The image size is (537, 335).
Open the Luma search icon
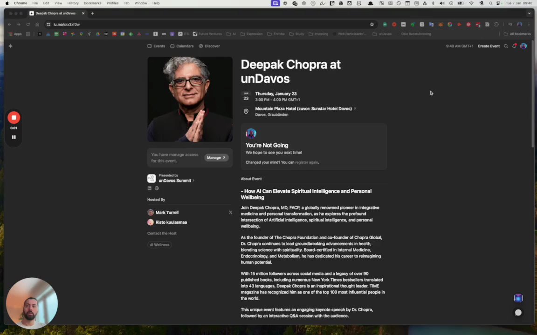(x=506, y=46)
